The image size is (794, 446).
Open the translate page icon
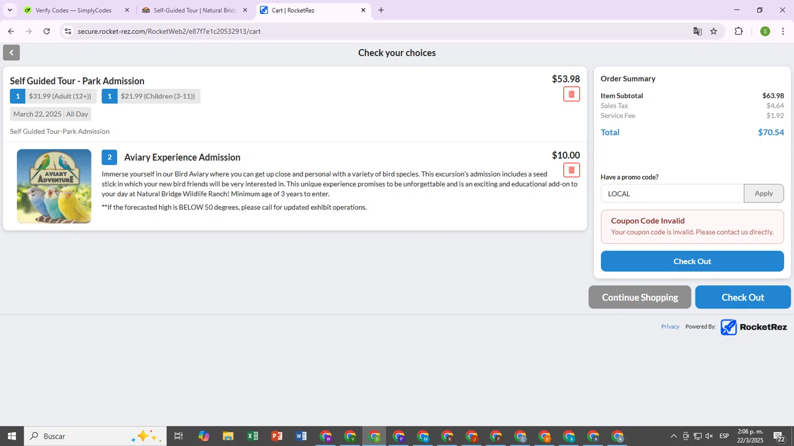[698, 31]
